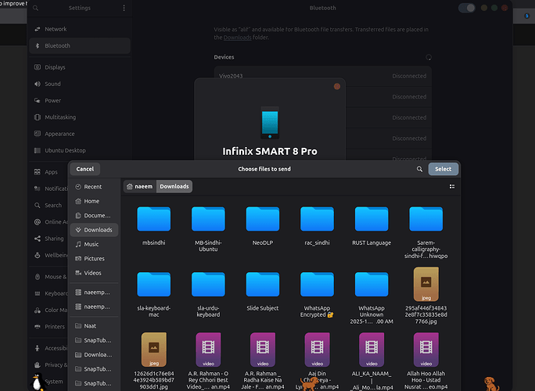Click the Cancel button in file chooser
Screen dimensions: 535x391
(x=85, y=169)
